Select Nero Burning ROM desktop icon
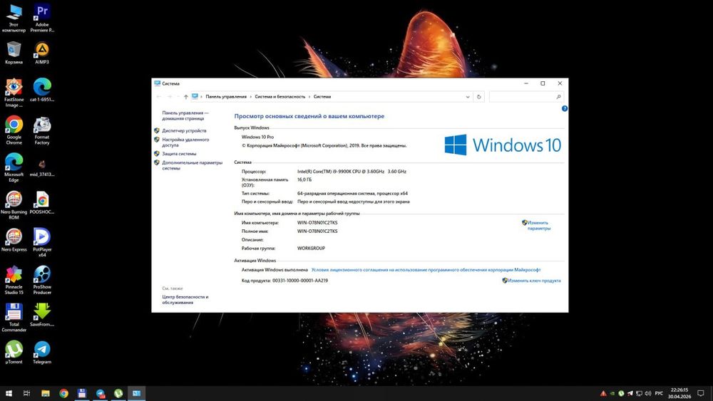This screenshot has height=401, width=713. click(x=14, y=206)
